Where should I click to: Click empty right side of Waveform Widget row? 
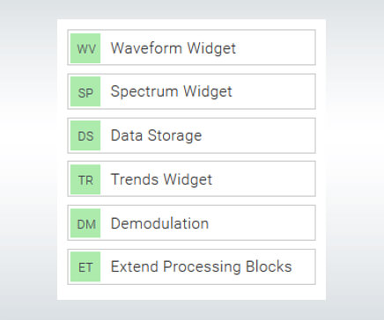(276, 47)
